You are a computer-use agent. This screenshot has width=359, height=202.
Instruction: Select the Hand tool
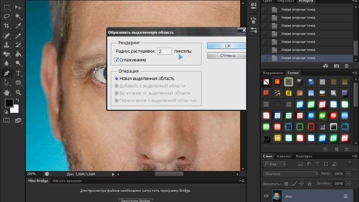(7, 92)
